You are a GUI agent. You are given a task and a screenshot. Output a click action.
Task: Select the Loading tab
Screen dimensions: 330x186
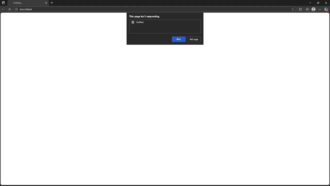pos(28,3)
